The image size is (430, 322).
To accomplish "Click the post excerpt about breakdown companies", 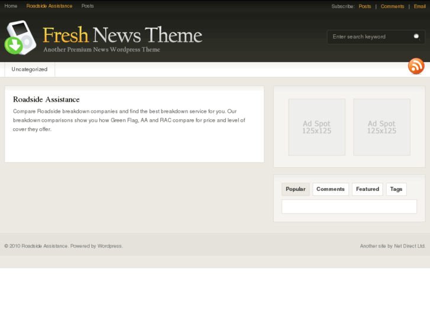I will [129, 121].
